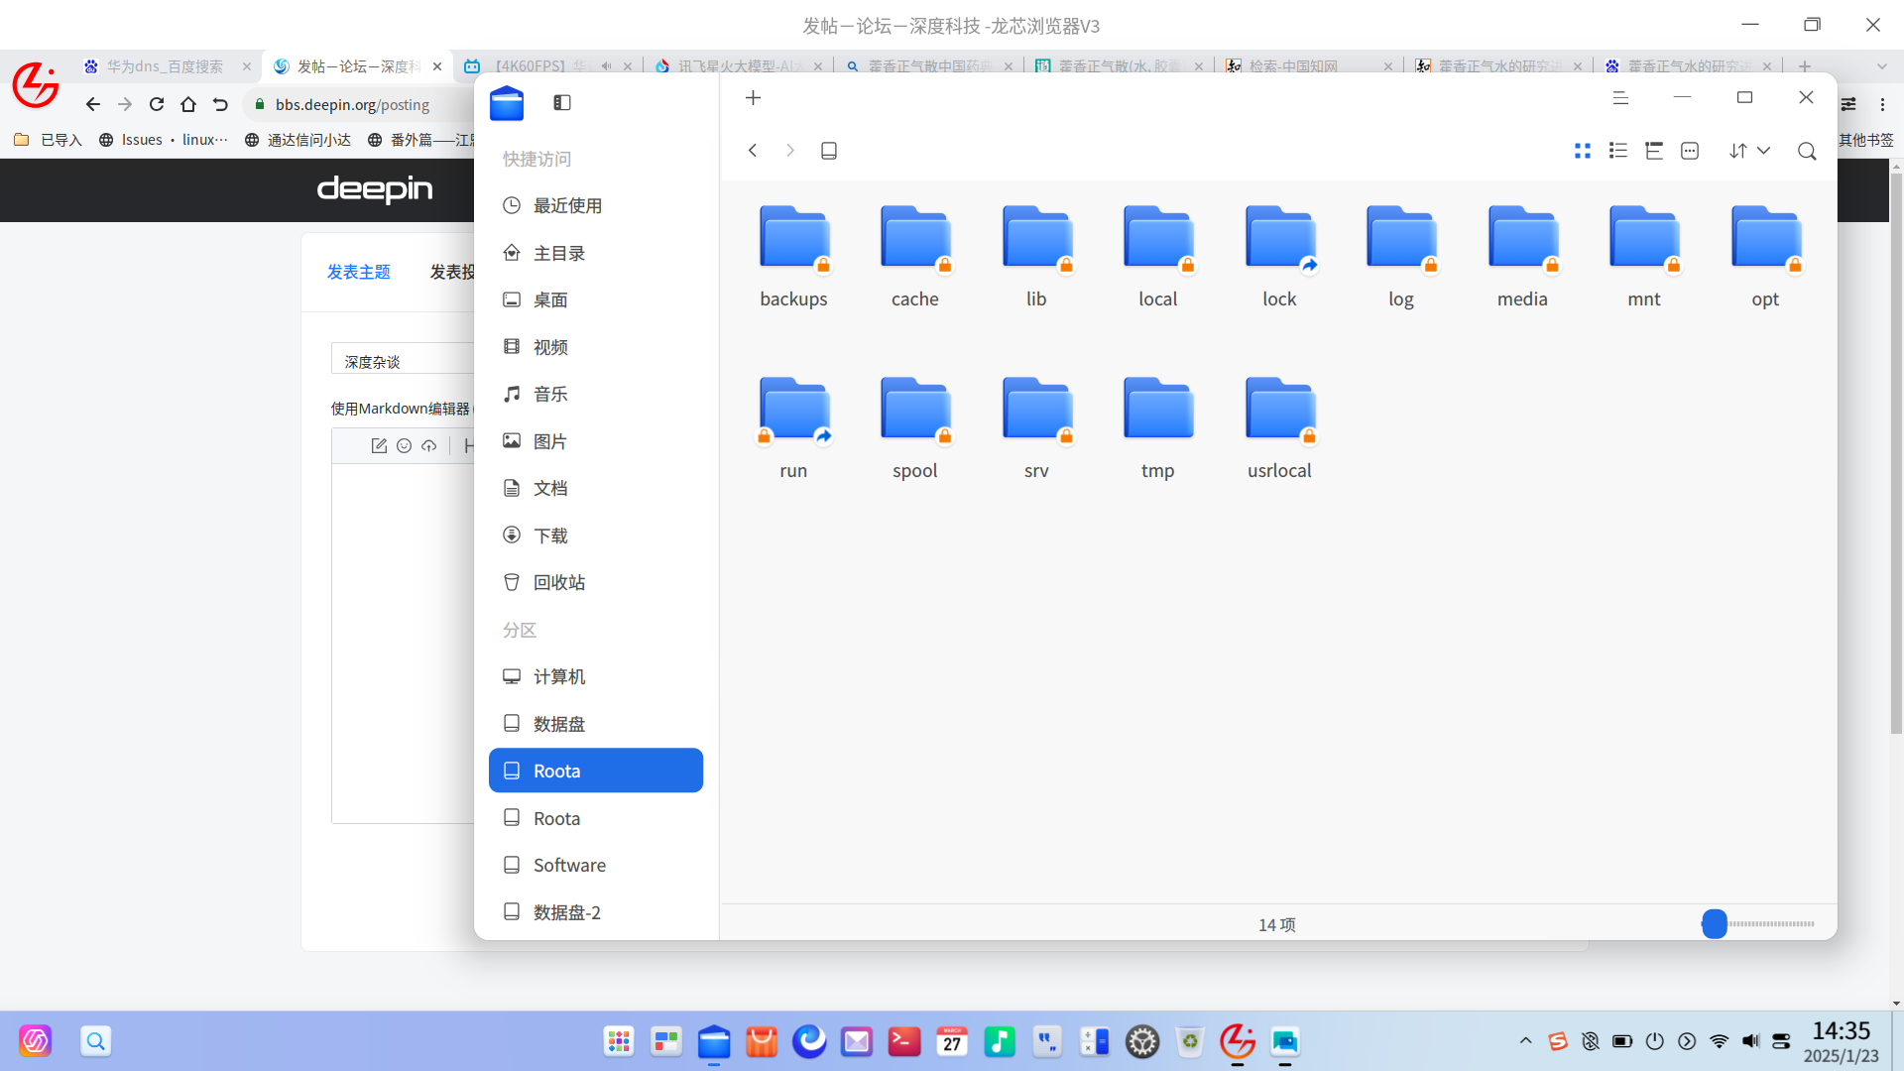Image resolution: width=1904 pixels, height=1071 pixels.
Task: Expand the system tray arrow
Action: click(1526, 1041)
